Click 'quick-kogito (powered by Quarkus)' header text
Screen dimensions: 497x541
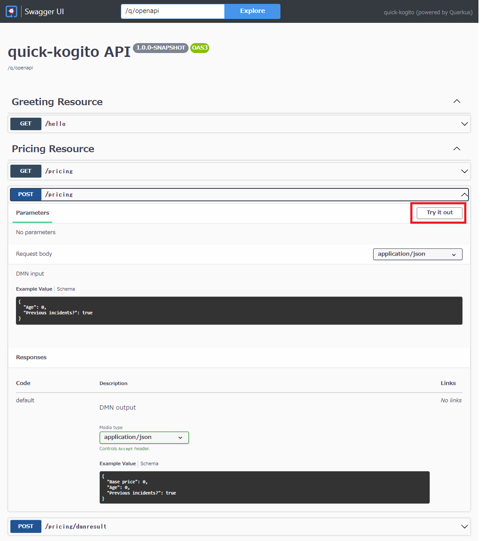428,13
